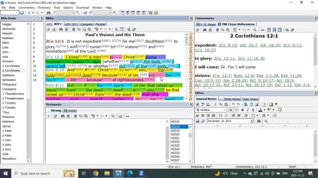Insert a hyperlink with the globe icon
The image size is (318, 178).
coord(246,104)
